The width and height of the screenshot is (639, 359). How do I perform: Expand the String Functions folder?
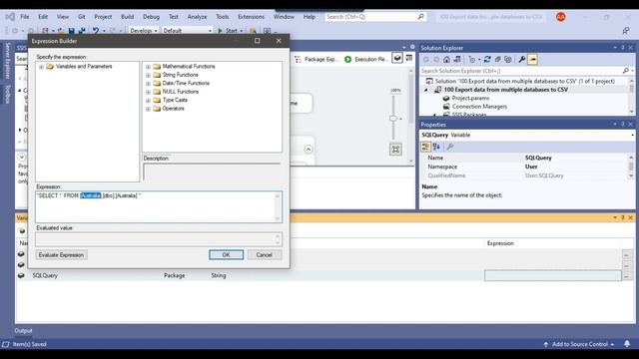[148, 75]
